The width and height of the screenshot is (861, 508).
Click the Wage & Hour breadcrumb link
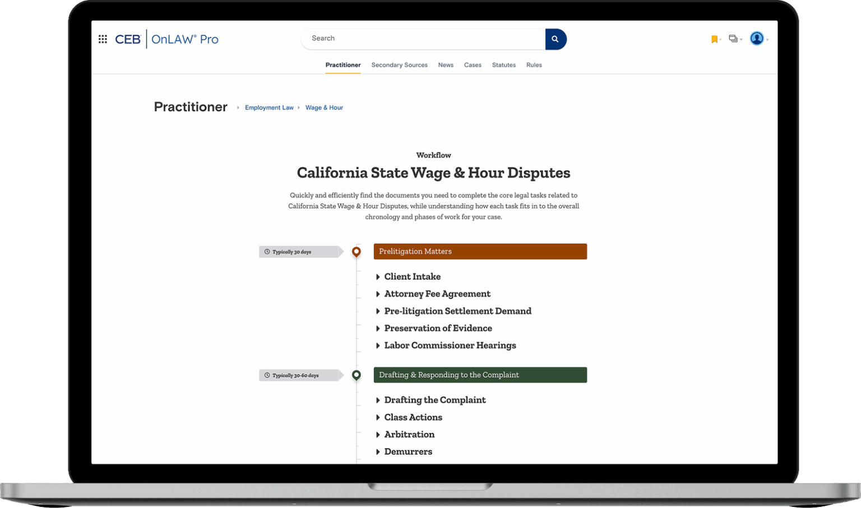(324, 108)
